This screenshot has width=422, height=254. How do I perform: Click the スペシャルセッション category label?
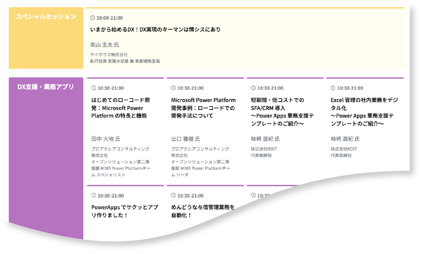coord(46,17)
